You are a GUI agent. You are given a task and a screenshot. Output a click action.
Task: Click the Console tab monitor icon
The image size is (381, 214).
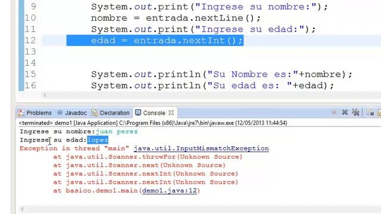[138, 112]
